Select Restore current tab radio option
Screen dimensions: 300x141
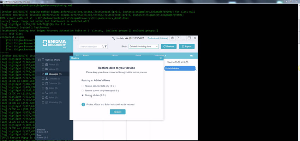[x=83, y=91]
